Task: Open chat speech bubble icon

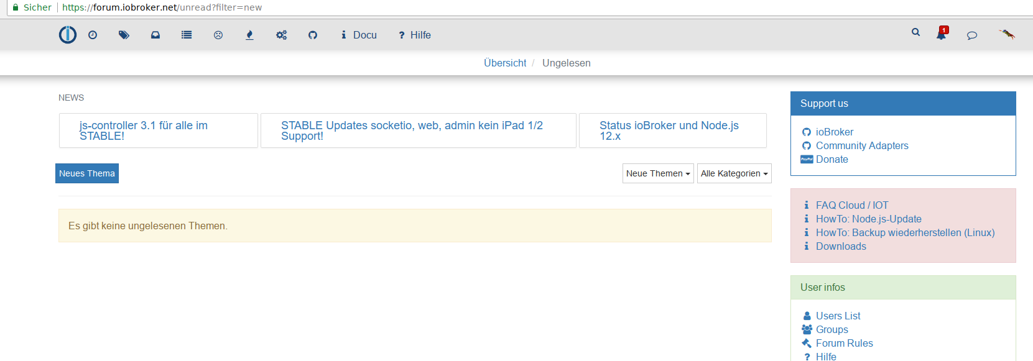Action: 972,35
